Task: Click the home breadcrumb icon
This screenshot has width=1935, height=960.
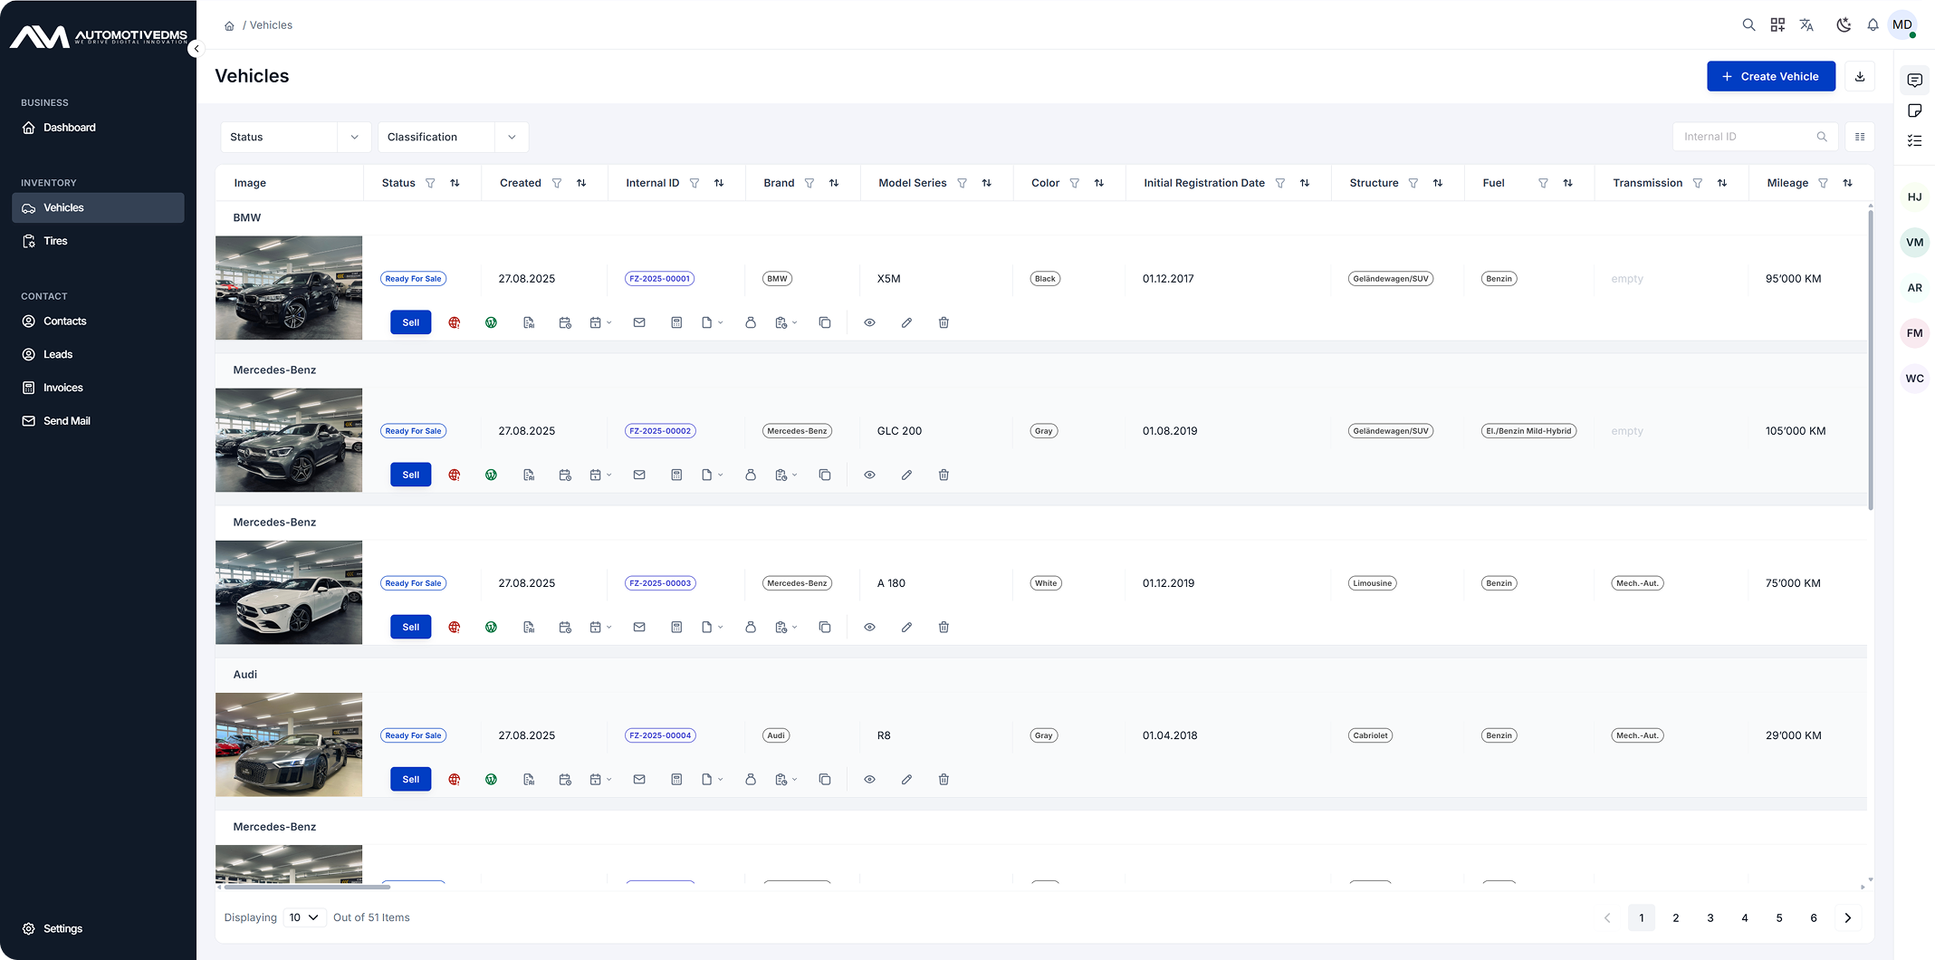Action: (229, 25)
